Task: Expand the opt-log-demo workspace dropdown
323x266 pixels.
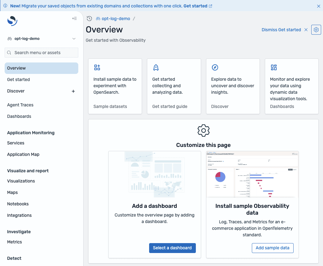Action: 74,39
